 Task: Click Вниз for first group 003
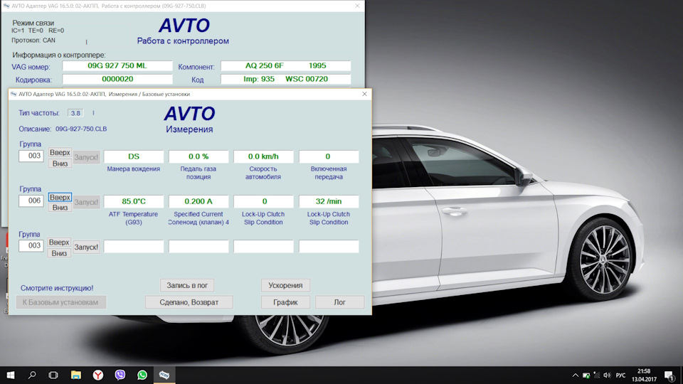click(60, 164)
